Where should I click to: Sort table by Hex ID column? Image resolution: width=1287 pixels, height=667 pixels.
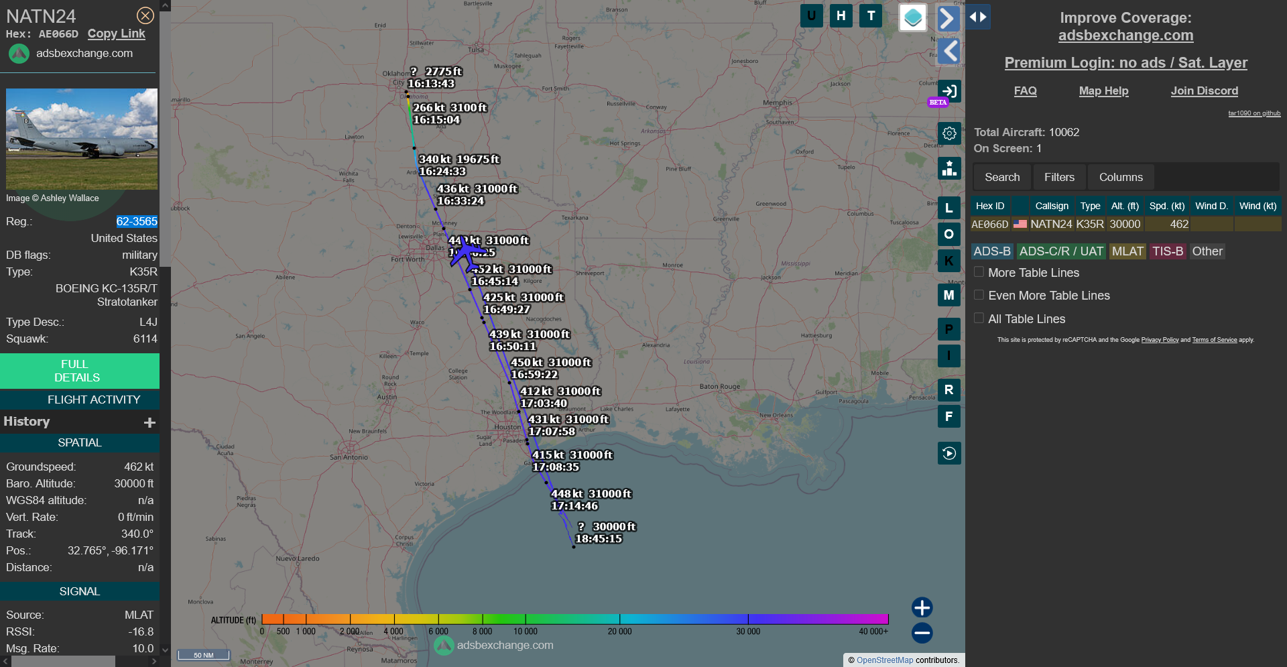(990, 206)
